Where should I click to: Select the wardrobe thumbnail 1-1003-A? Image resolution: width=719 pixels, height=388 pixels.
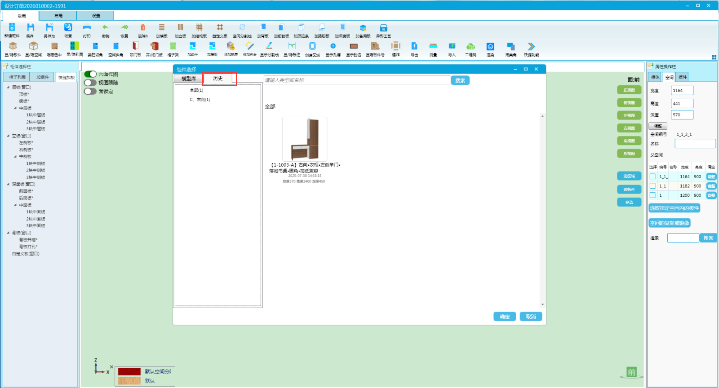(x=305, y=139)
